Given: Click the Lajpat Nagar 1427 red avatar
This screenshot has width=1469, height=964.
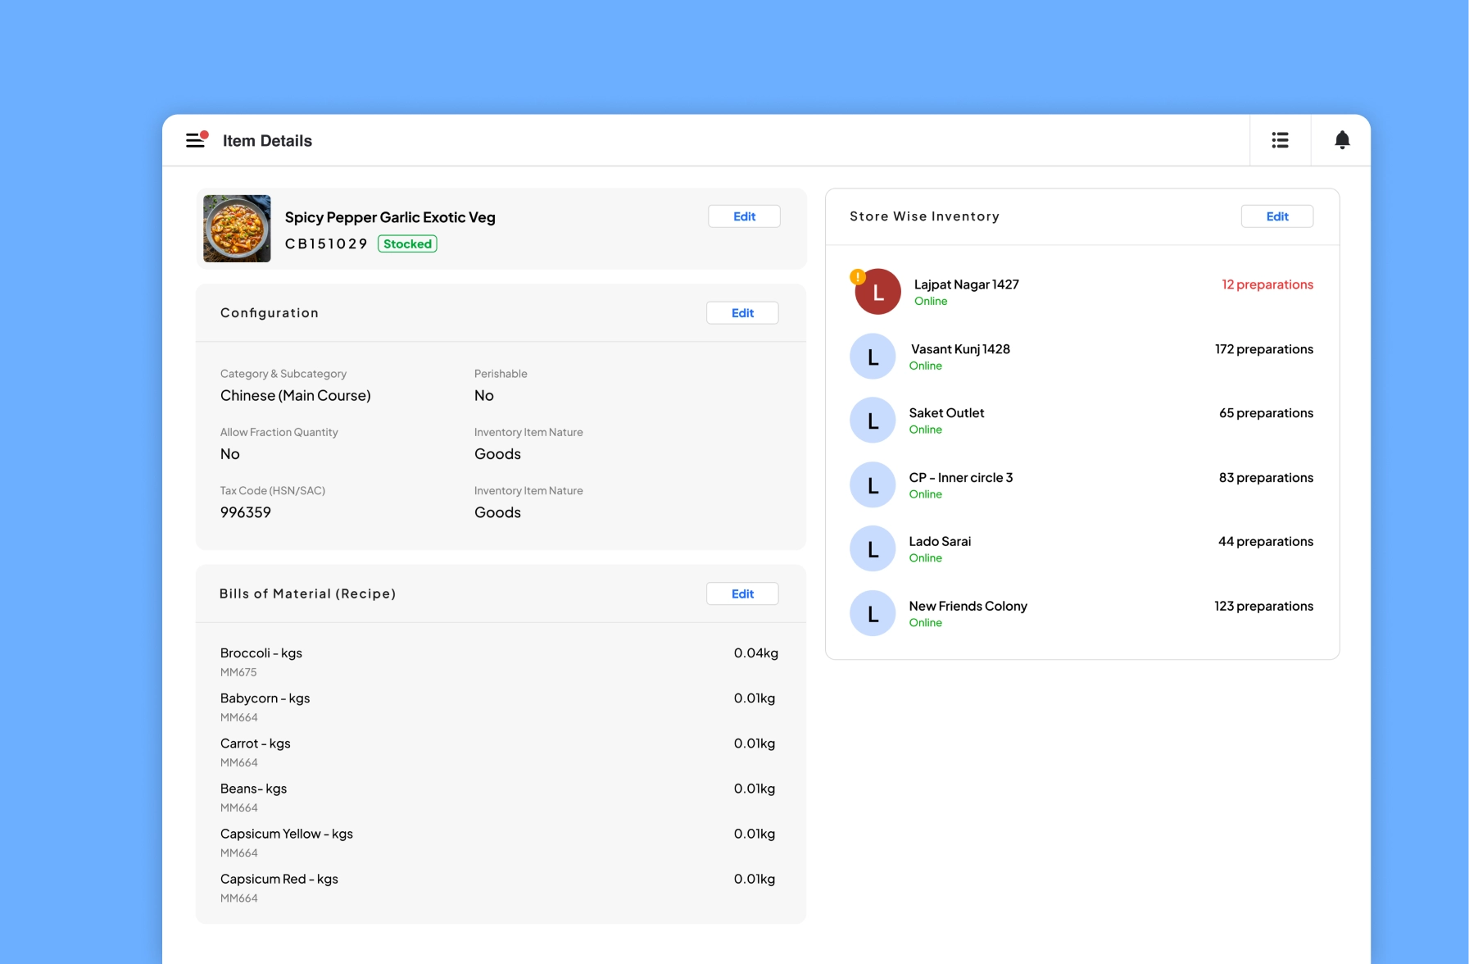Looking at the screenshot, I should click(x=878, y=293).
